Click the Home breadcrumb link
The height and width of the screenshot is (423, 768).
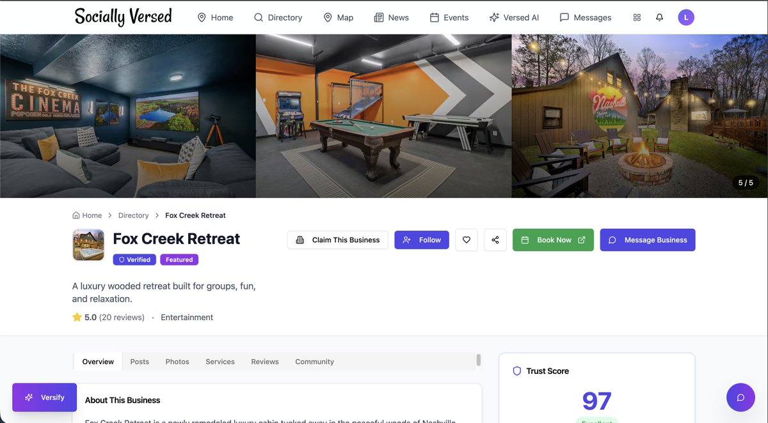pyautogui.click(x=87, y=215)
